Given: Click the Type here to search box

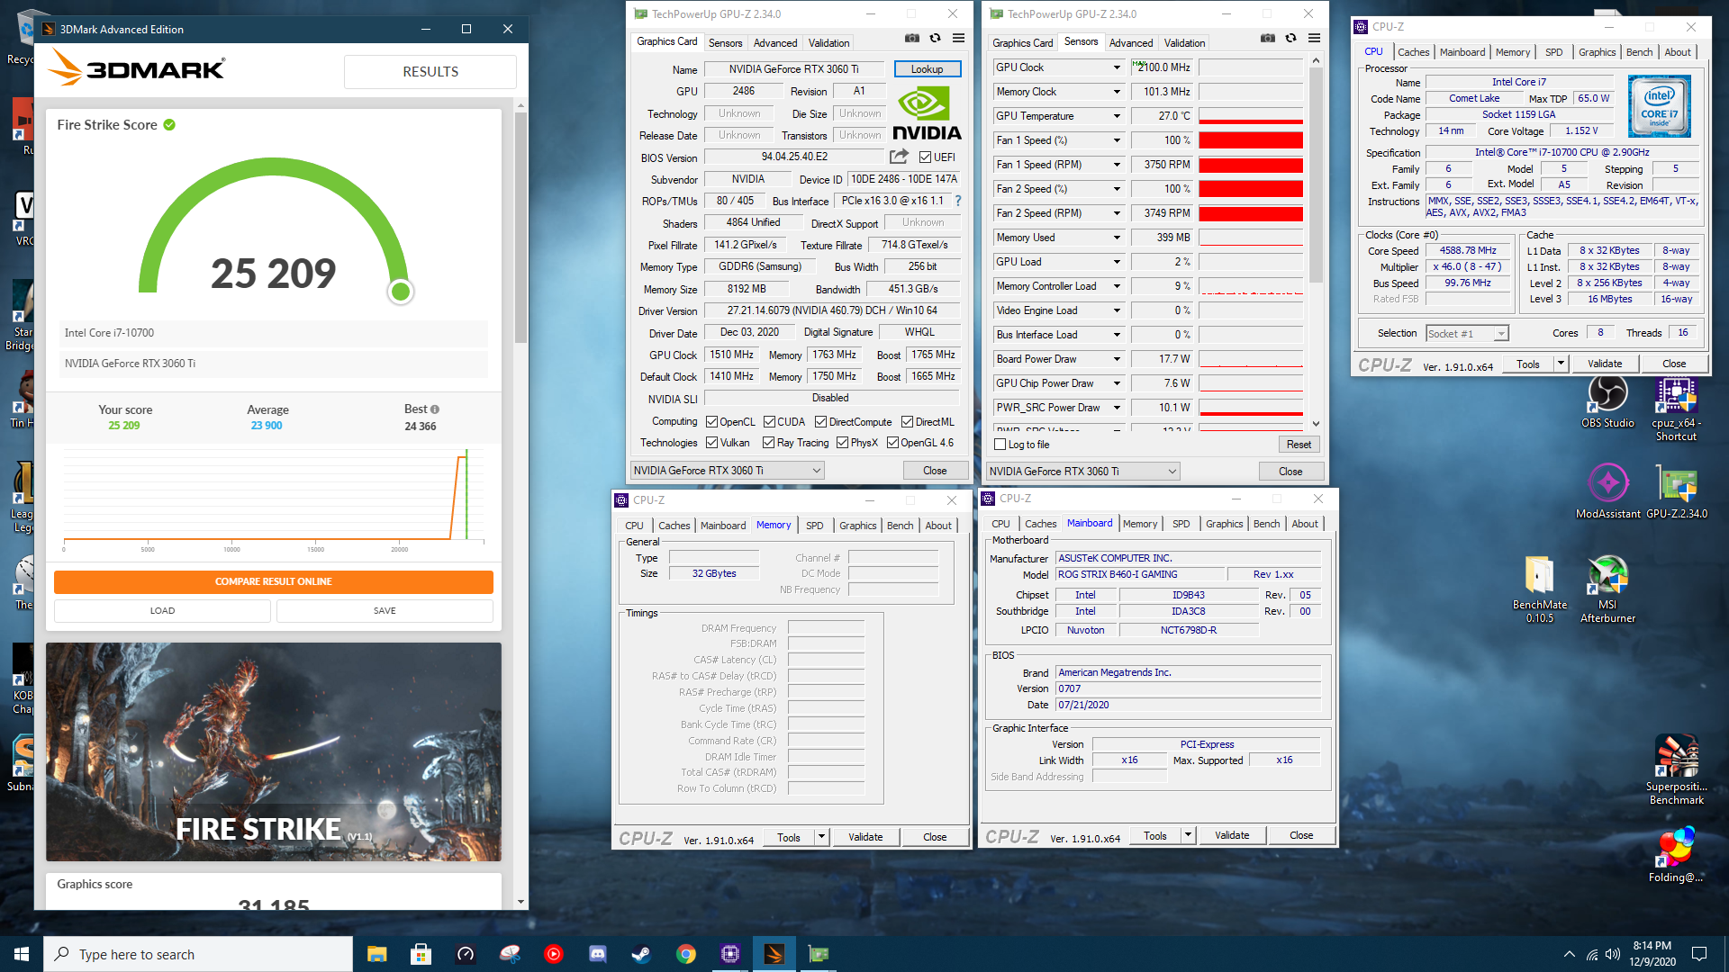Looking at the screenshot, I should 198,954.
